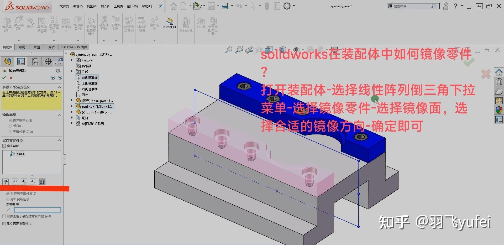
Task: Select the Component Origin (零部件原点) radio
Action: click(10, 132)
